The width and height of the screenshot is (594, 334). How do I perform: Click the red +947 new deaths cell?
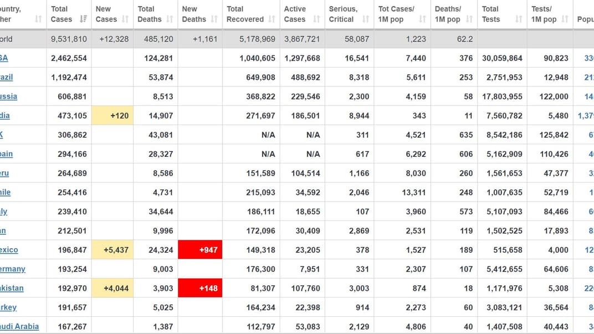coord(200,250)
